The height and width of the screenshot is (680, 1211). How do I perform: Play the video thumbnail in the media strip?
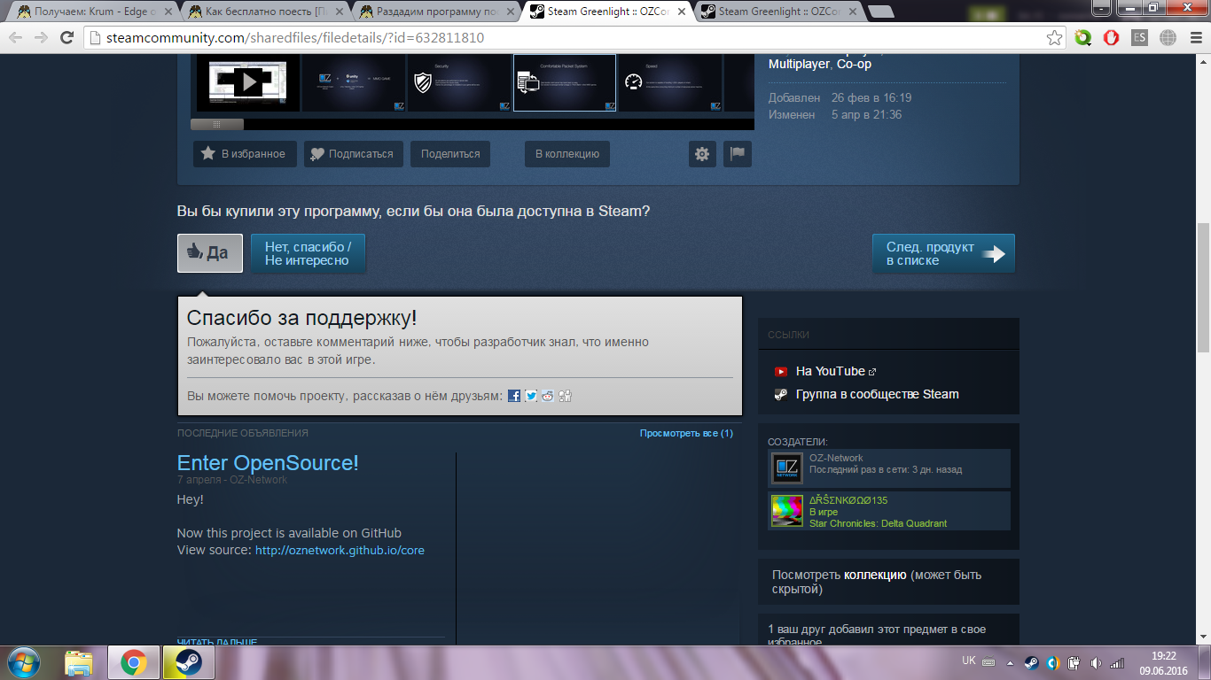pos(247,83)
